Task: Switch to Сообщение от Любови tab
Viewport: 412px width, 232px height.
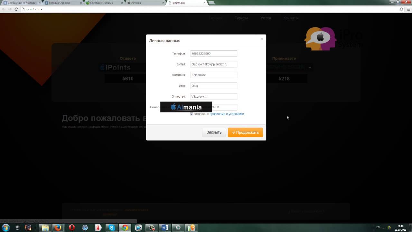Action: coord(22,3)
